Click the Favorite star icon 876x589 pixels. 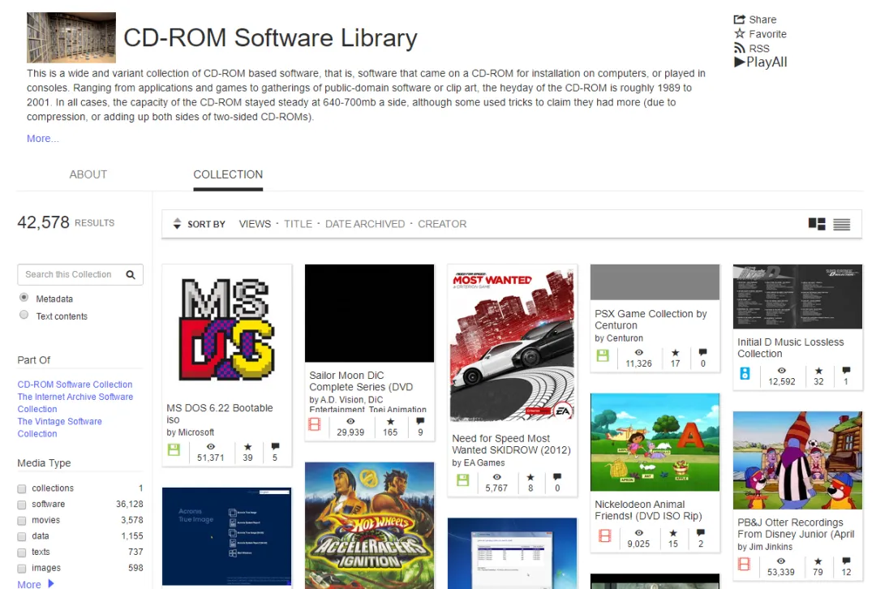[740, 33]
